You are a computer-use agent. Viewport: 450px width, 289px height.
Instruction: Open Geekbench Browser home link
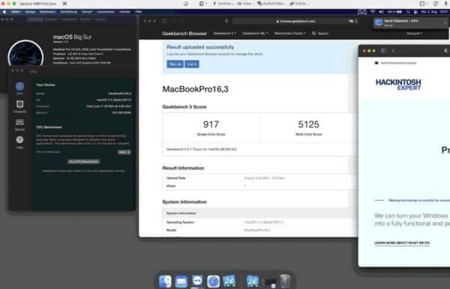[184, 34]
